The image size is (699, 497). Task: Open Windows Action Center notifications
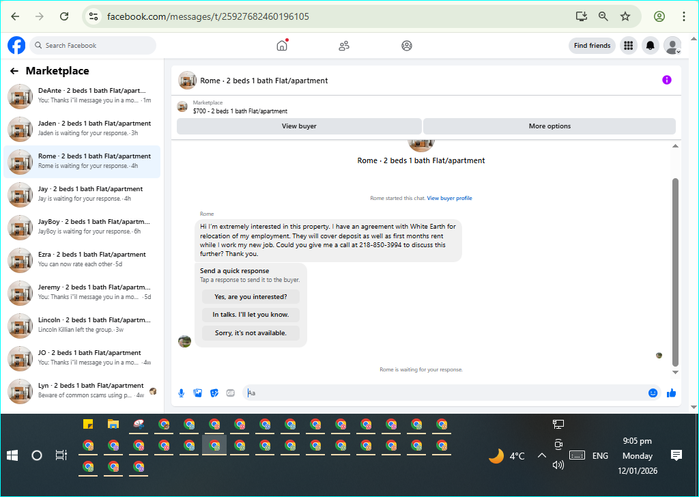pyautogui.click(x=676, y=455)
